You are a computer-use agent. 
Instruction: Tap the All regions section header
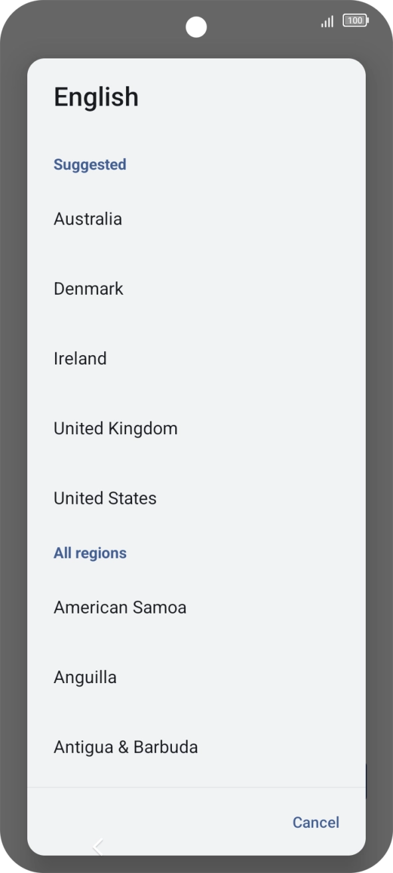pos(90,552)
